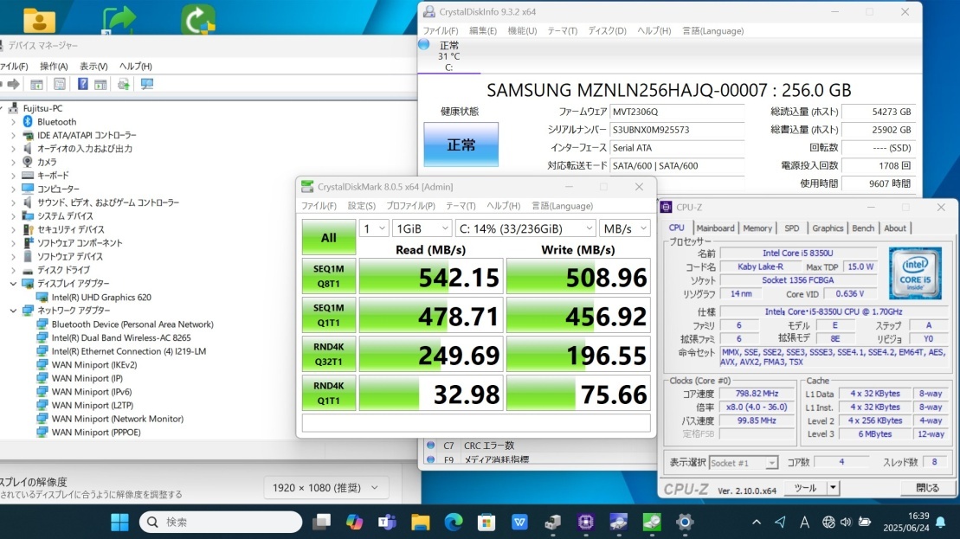Toggle the console tree icon in Device Manager
960x539 pixels.
coord(36,84)
